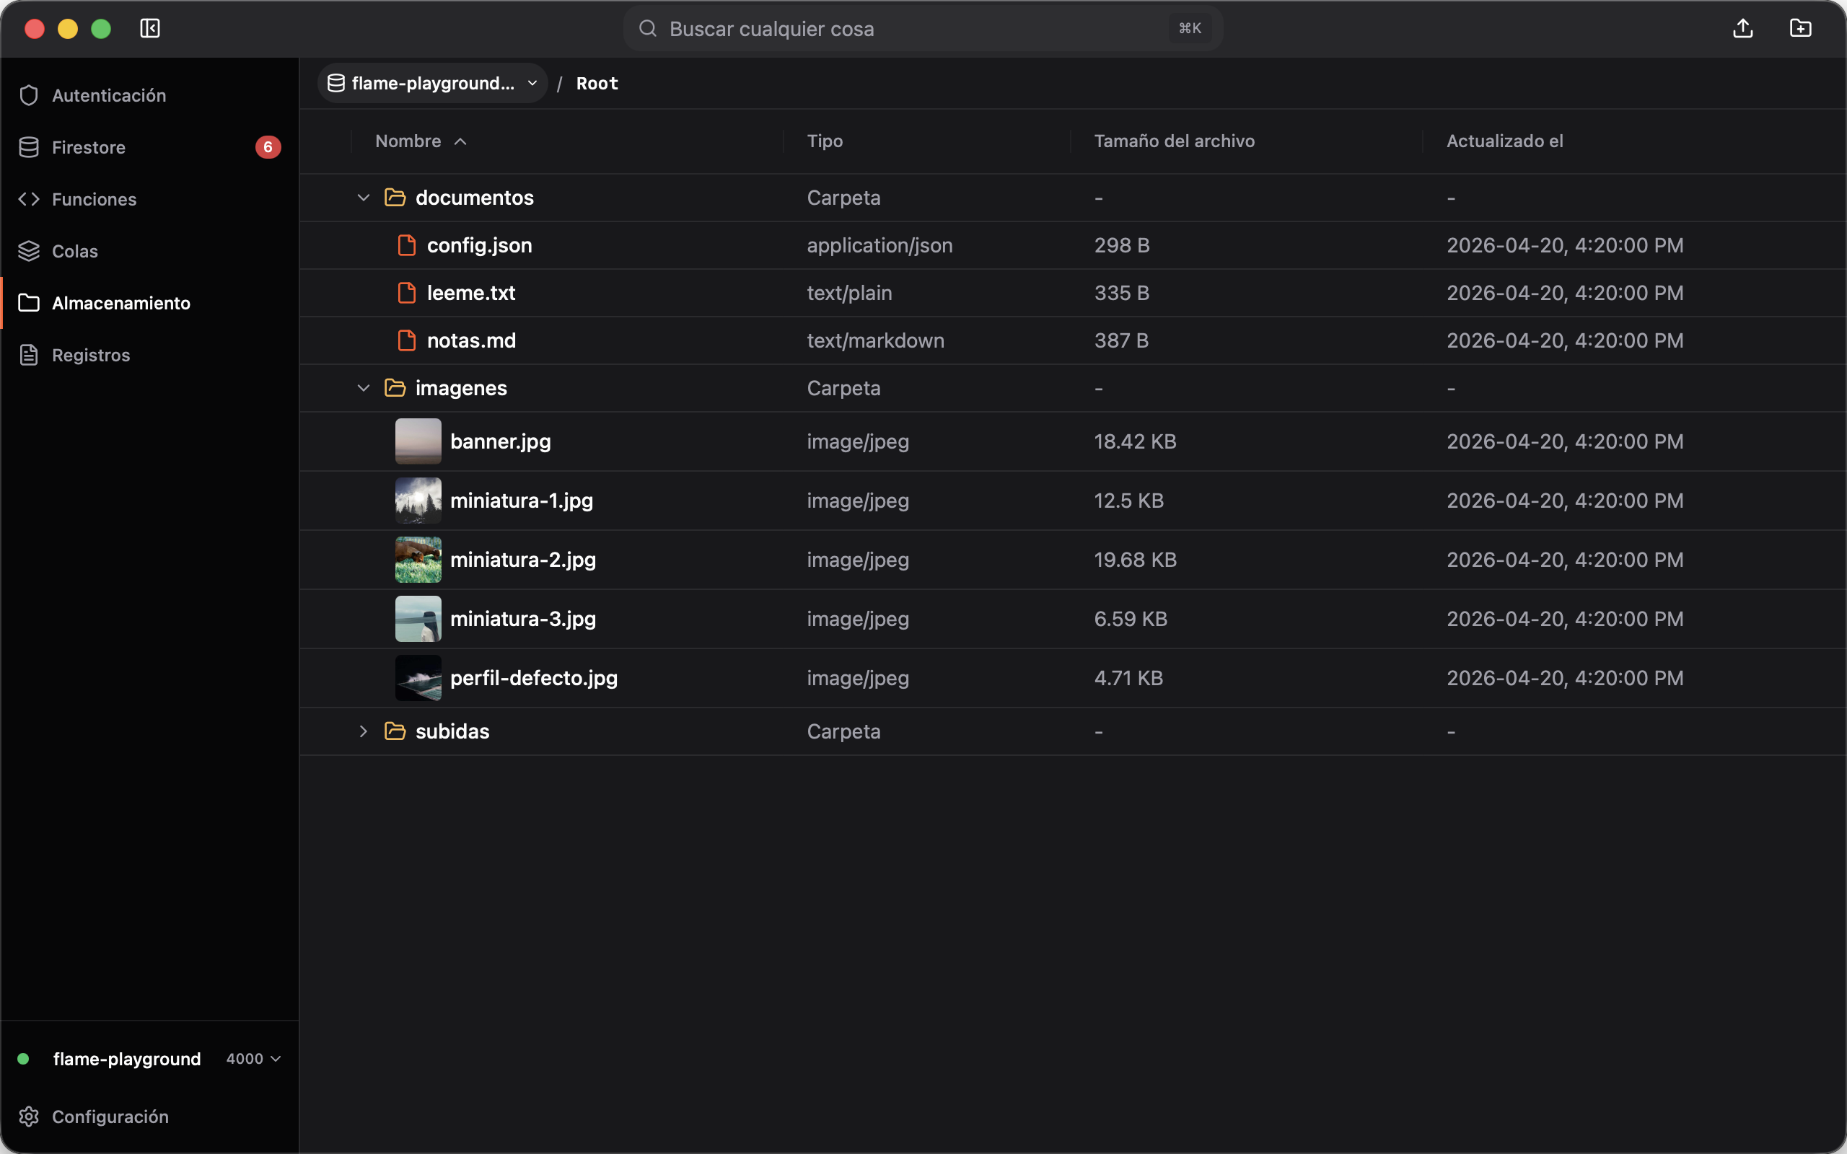This screenshot has height=1154, width=1847.
Task: Click the Root breadcrumb
Action: tap(597, 83)
